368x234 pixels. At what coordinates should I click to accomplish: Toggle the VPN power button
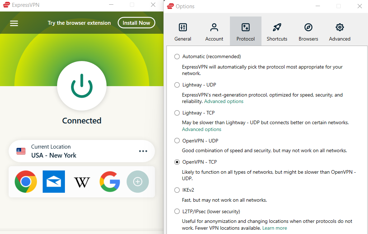point(82,86)
